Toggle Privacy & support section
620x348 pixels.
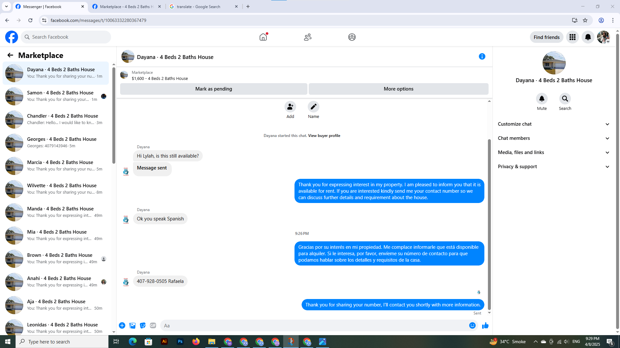click(x=553, y=167)
